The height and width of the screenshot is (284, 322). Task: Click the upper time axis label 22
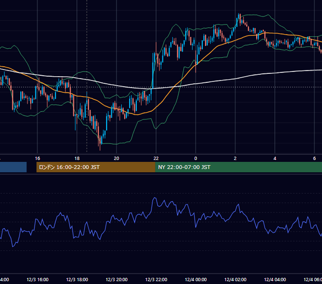click(x=156, y=159)
